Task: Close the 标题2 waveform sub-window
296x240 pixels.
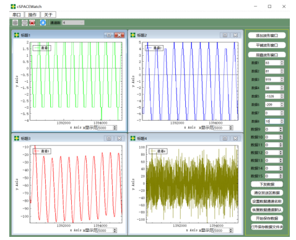Action: click(235, 35)
